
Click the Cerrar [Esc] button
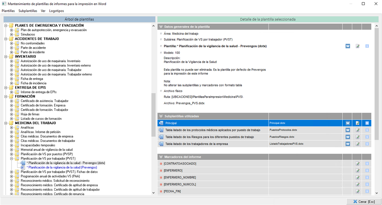[x=364, y=201]
